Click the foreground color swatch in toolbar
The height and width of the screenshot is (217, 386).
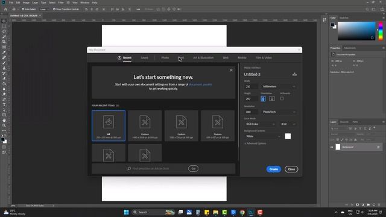click(3, 140)
